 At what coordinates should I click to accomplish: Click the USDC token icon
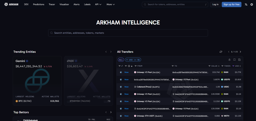coord(222,87)
